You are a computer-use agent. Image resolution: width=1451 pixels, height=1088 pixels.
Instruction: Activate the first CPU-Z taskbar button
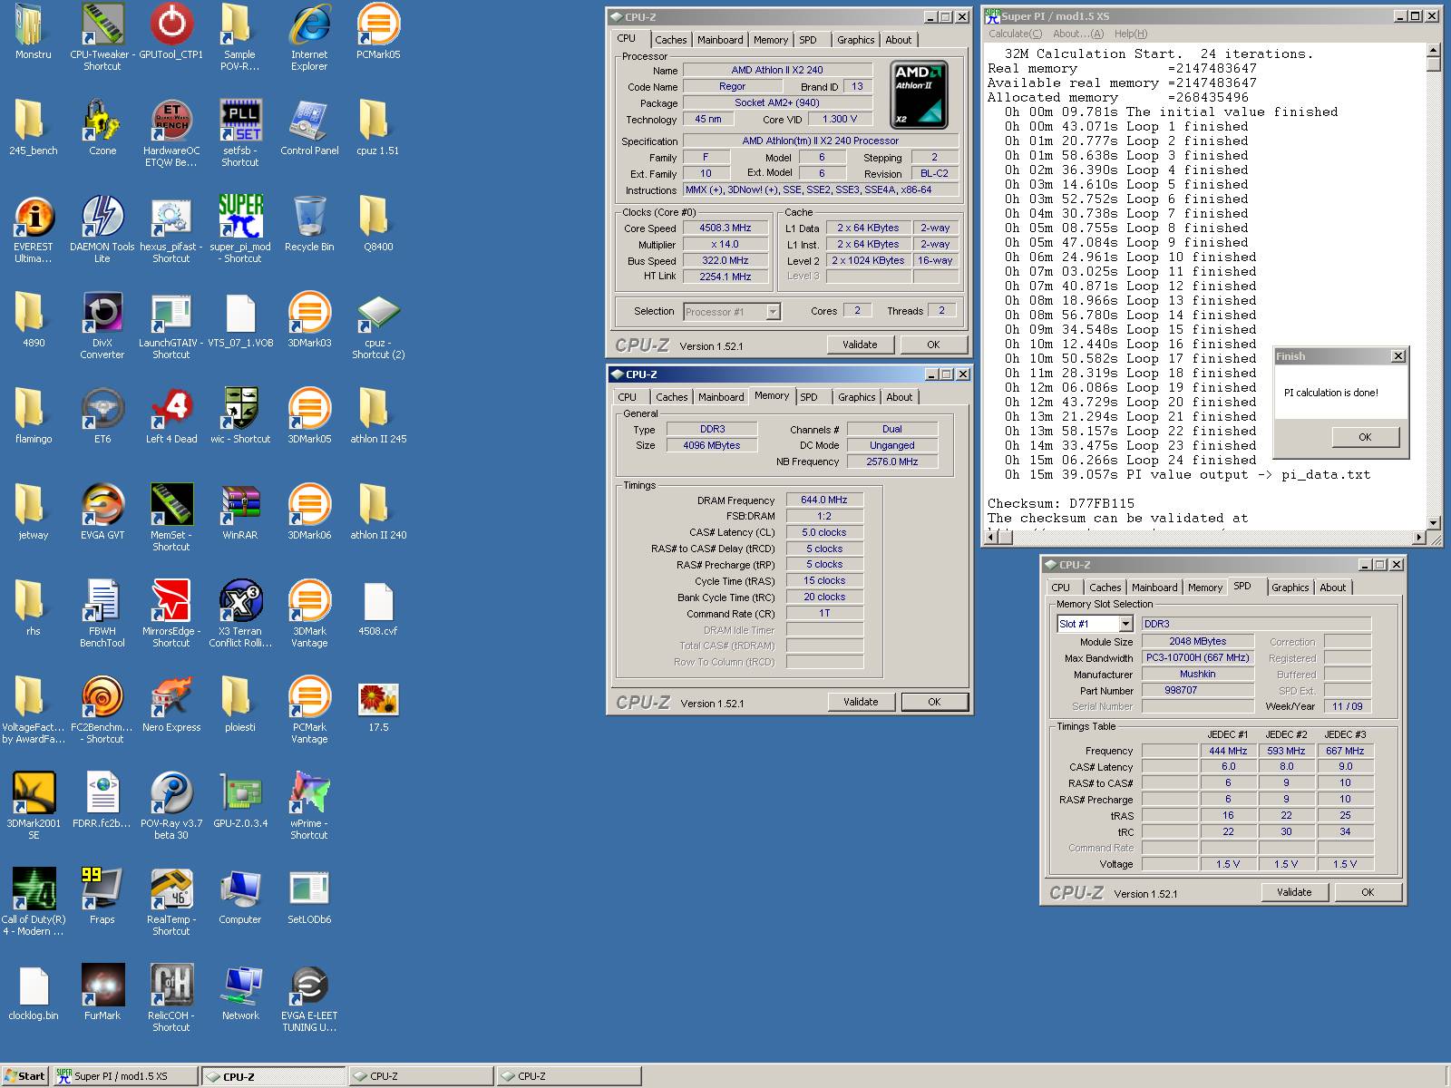(274, 1076)
